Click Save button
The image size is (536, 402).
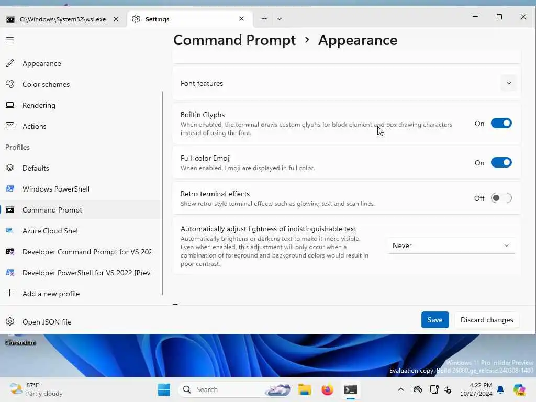click(435, 320)
